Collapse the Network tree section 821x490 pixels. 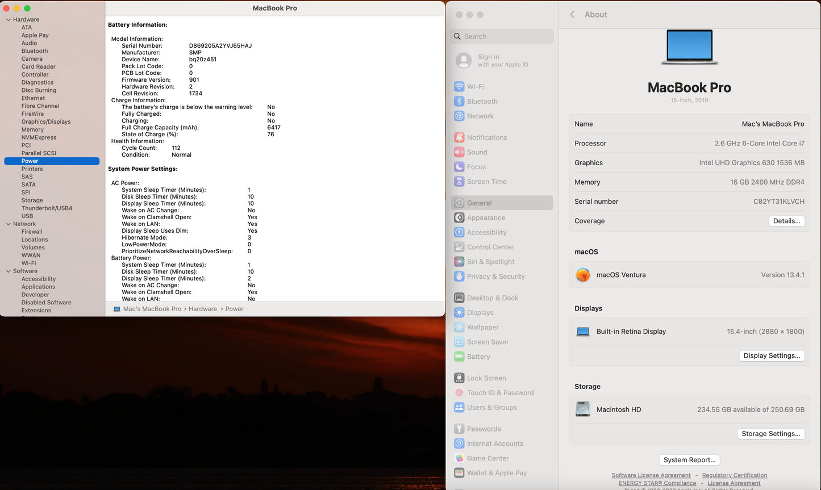(x=9, y=224)
